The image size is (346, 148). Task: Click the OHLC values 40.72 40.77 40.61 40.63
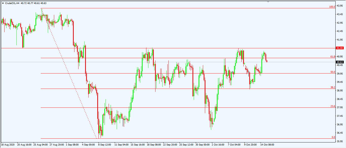[34, 3]
